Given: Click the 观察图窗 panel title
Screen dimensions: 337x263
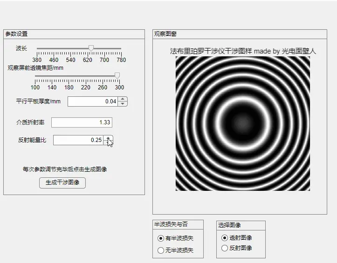Looking at the screenshot, I should point(165,34).
